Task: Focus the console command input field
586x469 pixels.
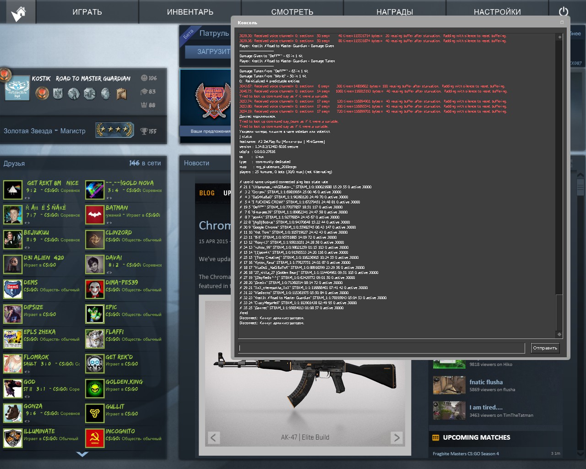Action: 381,348
